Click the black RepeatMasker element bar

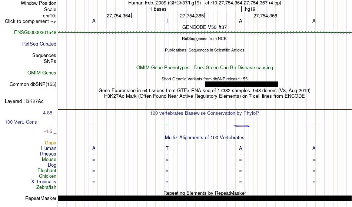coord(205,198)
